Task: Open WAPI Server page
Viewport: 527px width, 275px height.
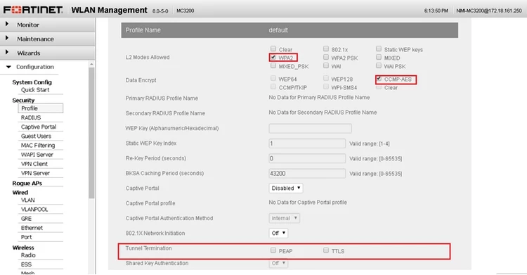Action: pyautogui.click(x=37, y=155)
